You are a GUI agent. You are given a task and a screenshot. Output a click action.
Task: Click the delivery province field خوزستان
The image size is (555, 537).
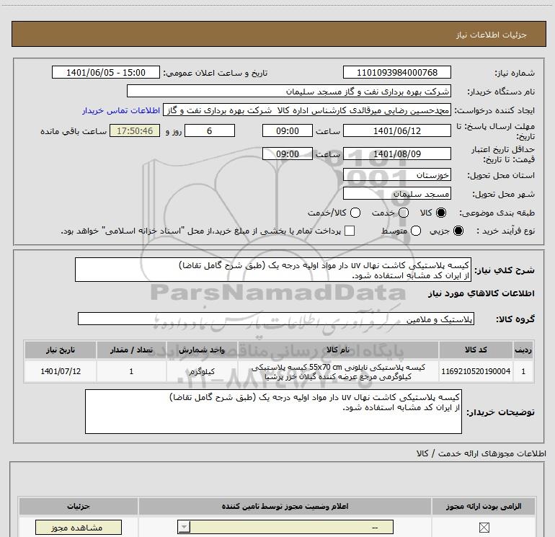397,175
